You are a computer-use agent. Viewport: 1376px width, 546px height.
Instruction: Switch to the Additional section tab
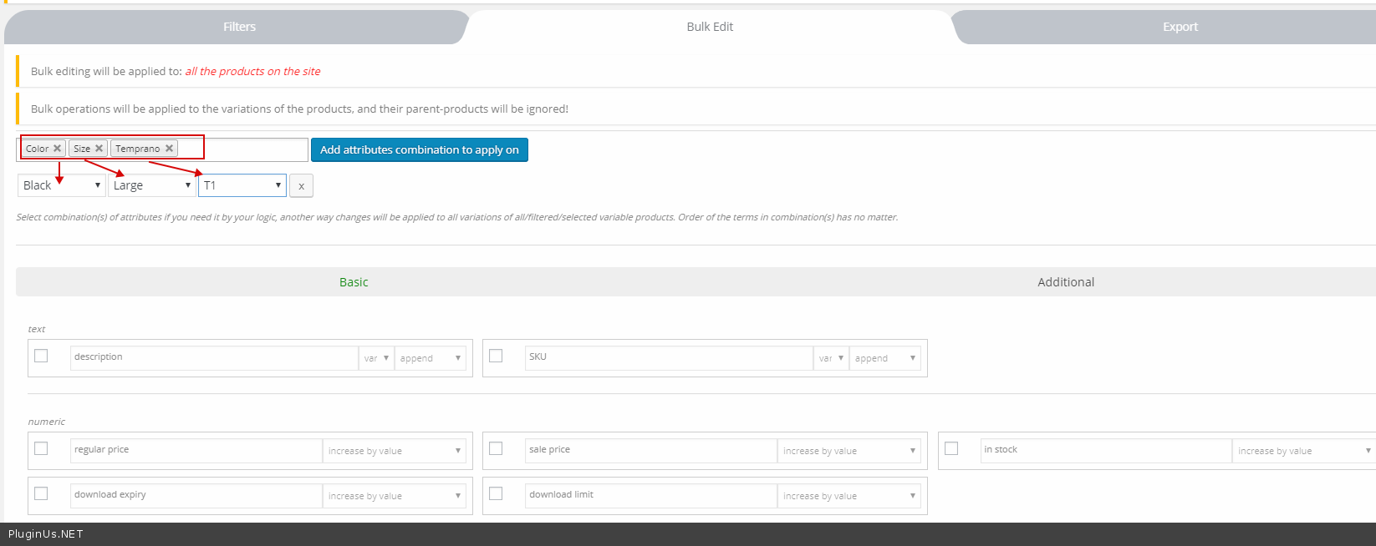[1065, 282]
